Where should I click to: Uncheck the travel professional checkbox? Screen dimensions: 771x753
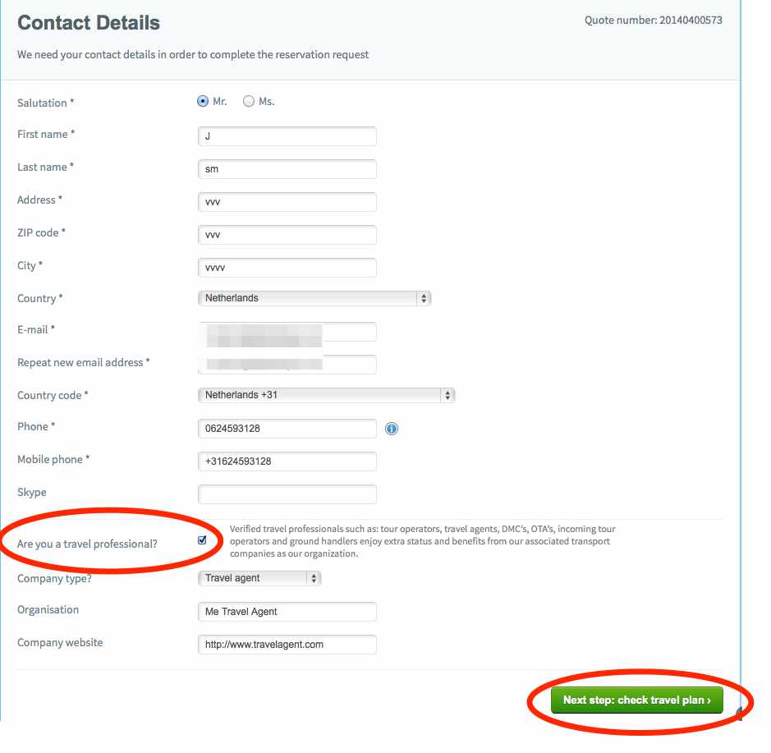(x=201, y=540)
